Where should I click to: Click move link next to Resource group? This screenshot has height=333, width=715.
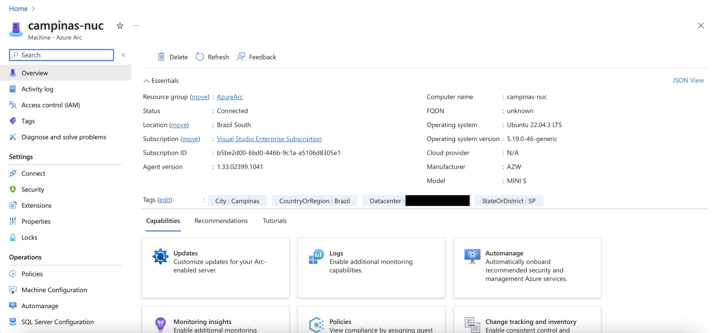click(200, 97)
